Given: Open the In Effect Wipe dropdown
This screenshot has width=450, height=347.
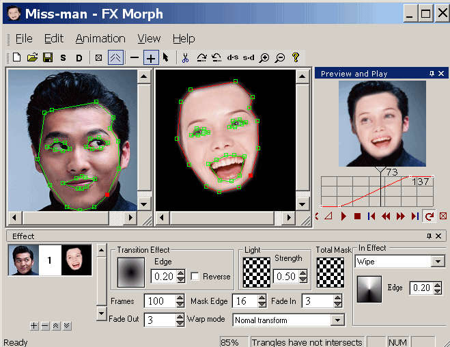Looking at the screenshot, I should click(438, 262).
